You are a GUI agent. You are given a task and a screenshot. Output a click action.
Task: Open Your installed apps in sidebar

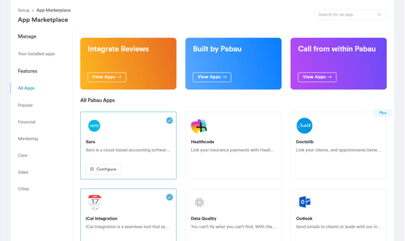point(36,54)
